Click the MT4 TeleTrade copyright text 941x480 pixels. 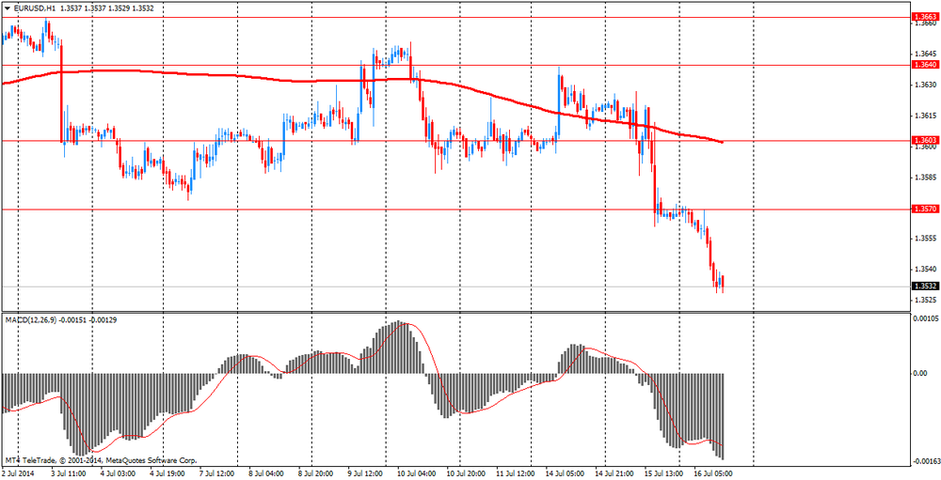[x=102, y=460]
